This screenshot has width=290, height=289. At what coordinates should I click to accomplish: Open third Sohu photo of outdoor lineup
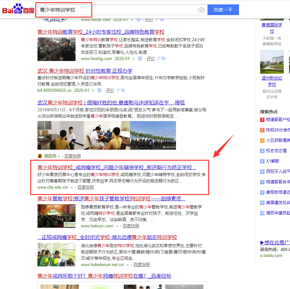tap(153, 135)
